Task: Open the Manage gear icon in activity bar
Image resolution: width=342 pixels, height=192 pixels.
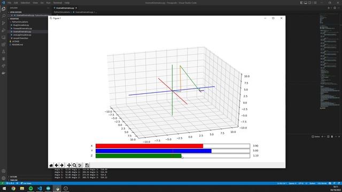Action: [4, 178]
